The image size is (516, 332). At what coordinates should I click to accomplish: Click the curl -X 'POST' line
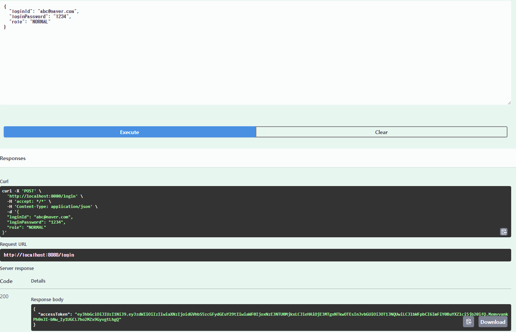[x=22, y=191]
